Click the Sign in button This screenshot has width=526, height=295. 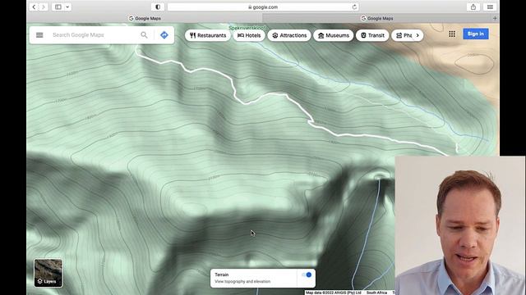click(476, 34)
